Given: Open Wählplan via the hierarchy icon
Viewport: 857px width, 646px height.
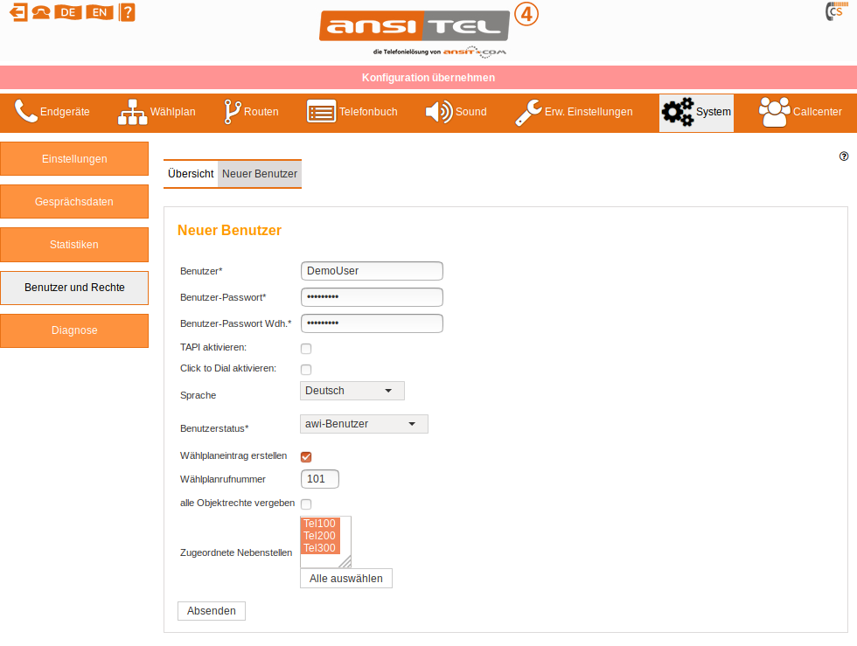Looking at the screenshot, I should pos(133,112).
